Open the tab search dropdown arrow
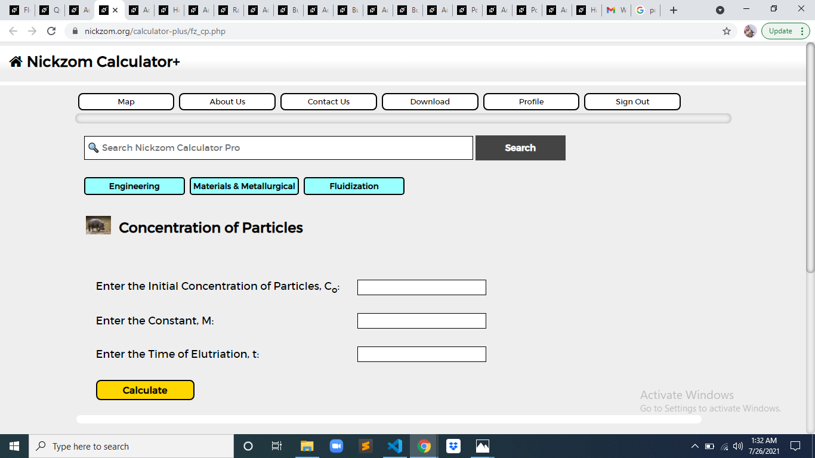Image resolution: width=815 pixels, height=458 pixels. [720, 10]
